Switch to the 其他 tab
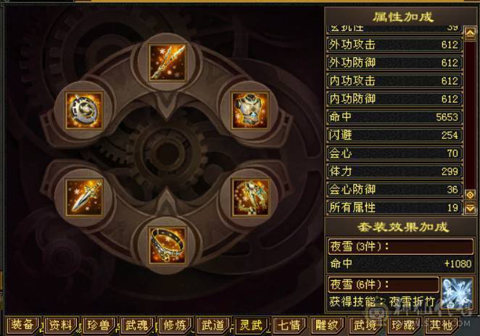Image resolution: width=480 pixels, height=336 pixels. pos(441,324)
